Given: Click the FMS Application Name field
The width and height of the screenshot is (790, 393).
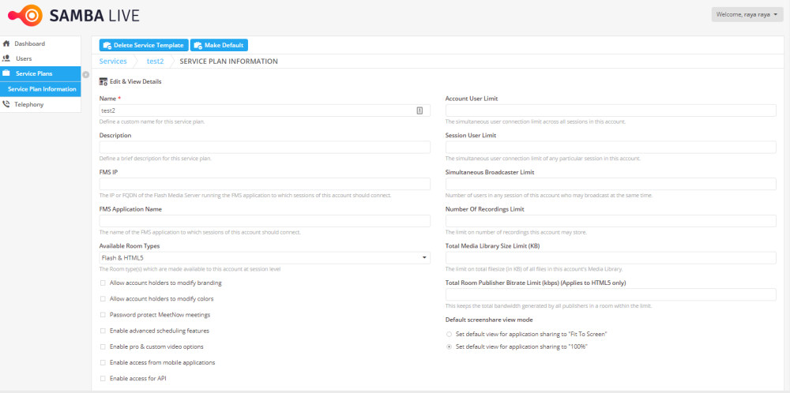Looking at the screenshot, I should coord(265,221).
